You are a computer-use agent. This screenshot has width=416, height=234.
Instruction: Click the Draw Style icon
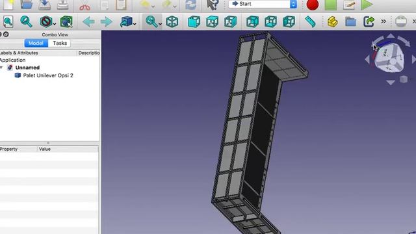pyautogui.click(x=45, y=21)
